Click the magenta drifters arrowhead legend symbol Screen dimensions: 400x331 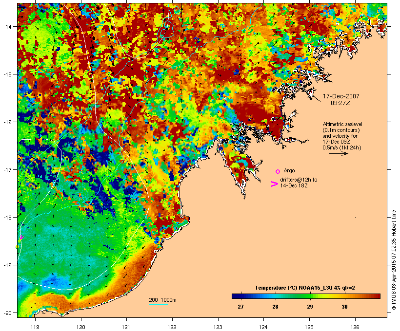click(x=275, y=184)
